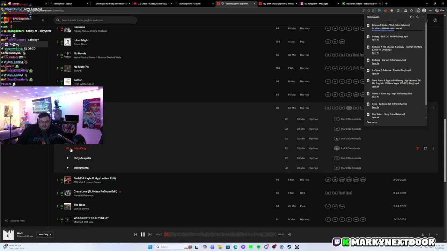The width and height of the screenshot is (447, 251).
Task: Click the Work album thumbnail in player bar
Action: click(8, 235)
